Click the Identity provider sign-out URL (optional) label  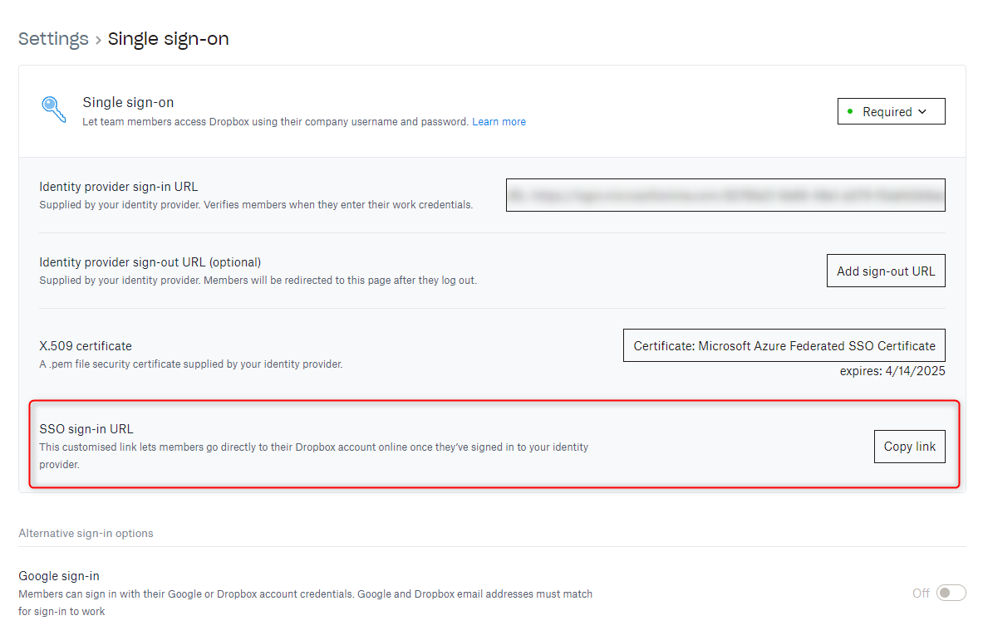tap(150, 262)
